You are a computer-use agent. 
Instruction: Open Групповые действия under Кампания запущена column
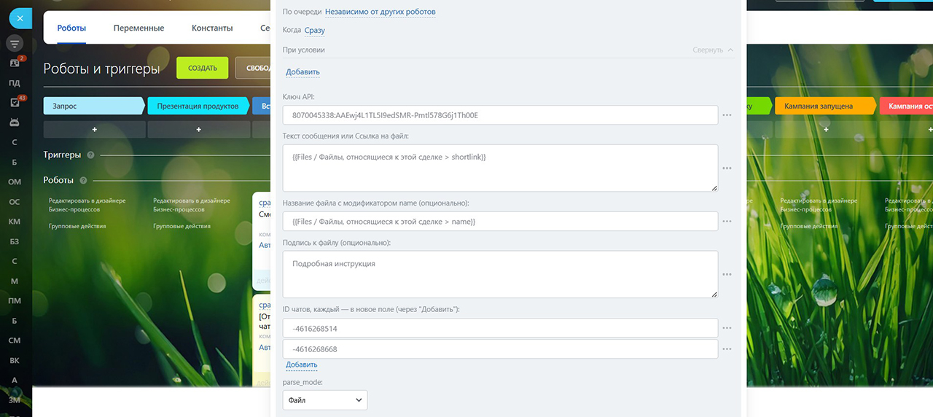[x=809, y=226]
